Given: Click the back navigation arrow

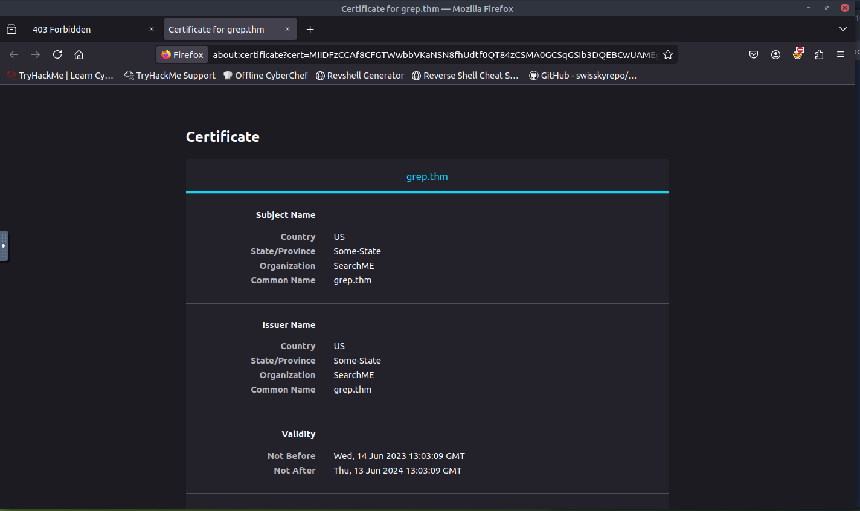Looking at the screenshot, I should coord(14,54).
